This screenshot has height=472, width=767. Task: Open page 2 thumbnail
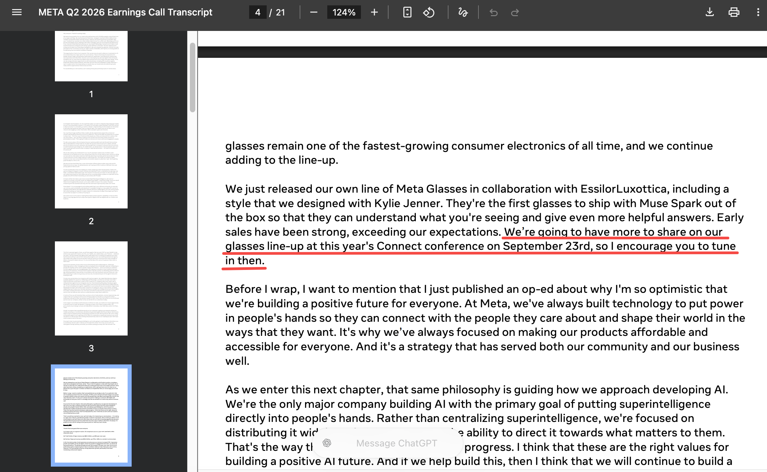click(x=91, y=161)
